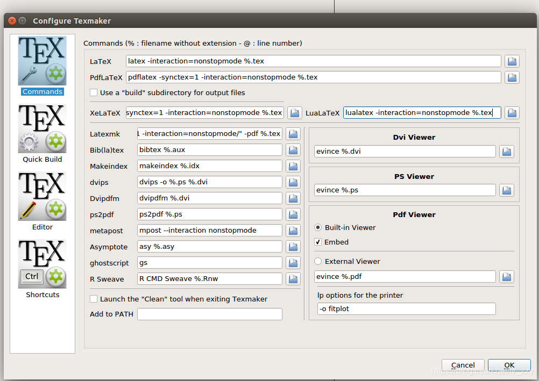Click the Add to PATH input field
The image size is (539, 381).
(210, 314)
